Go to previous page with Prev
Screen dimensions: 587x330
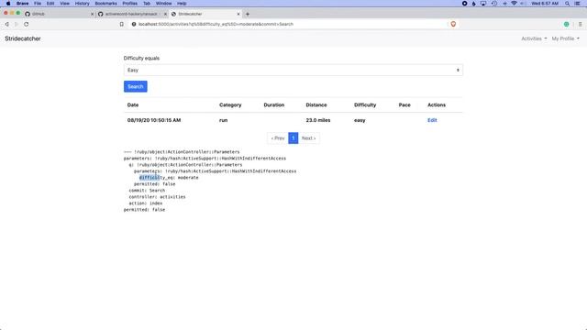tap(278, 138)
